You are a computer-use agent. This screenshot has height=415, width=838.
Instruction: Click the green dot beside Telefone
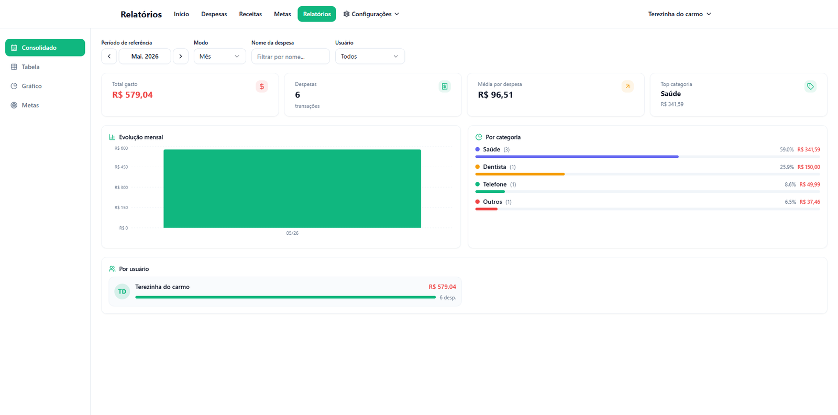[x=478, y=184]
